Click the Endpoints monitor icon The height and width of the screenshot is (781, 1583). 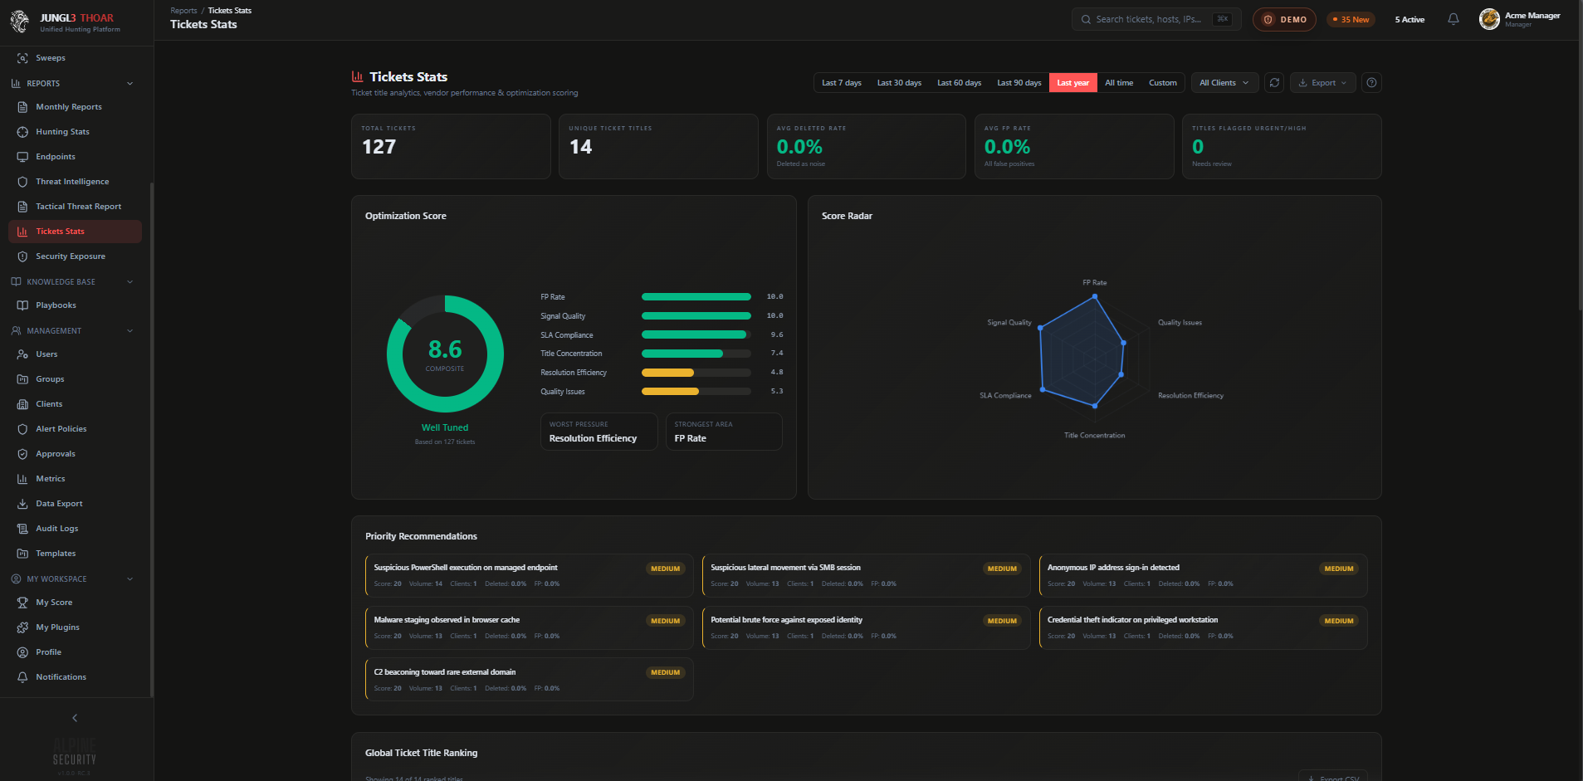22,157
